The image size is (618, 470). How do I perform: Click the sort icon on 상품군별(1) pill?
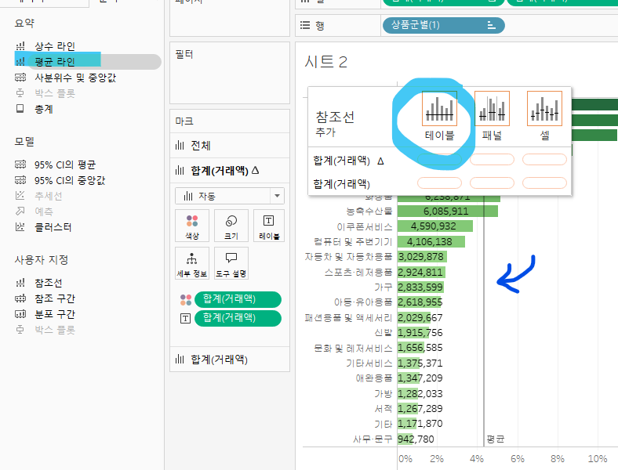coord(491,25)
